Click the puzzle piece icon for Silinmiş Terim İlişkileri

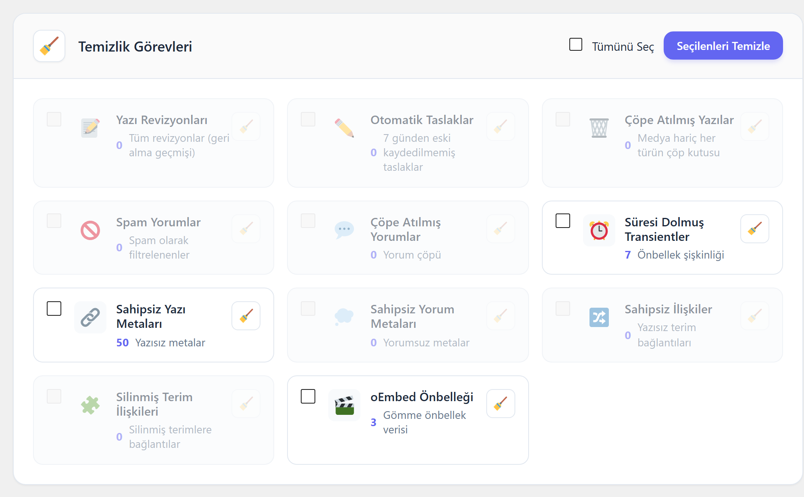(x=90, y=405)
